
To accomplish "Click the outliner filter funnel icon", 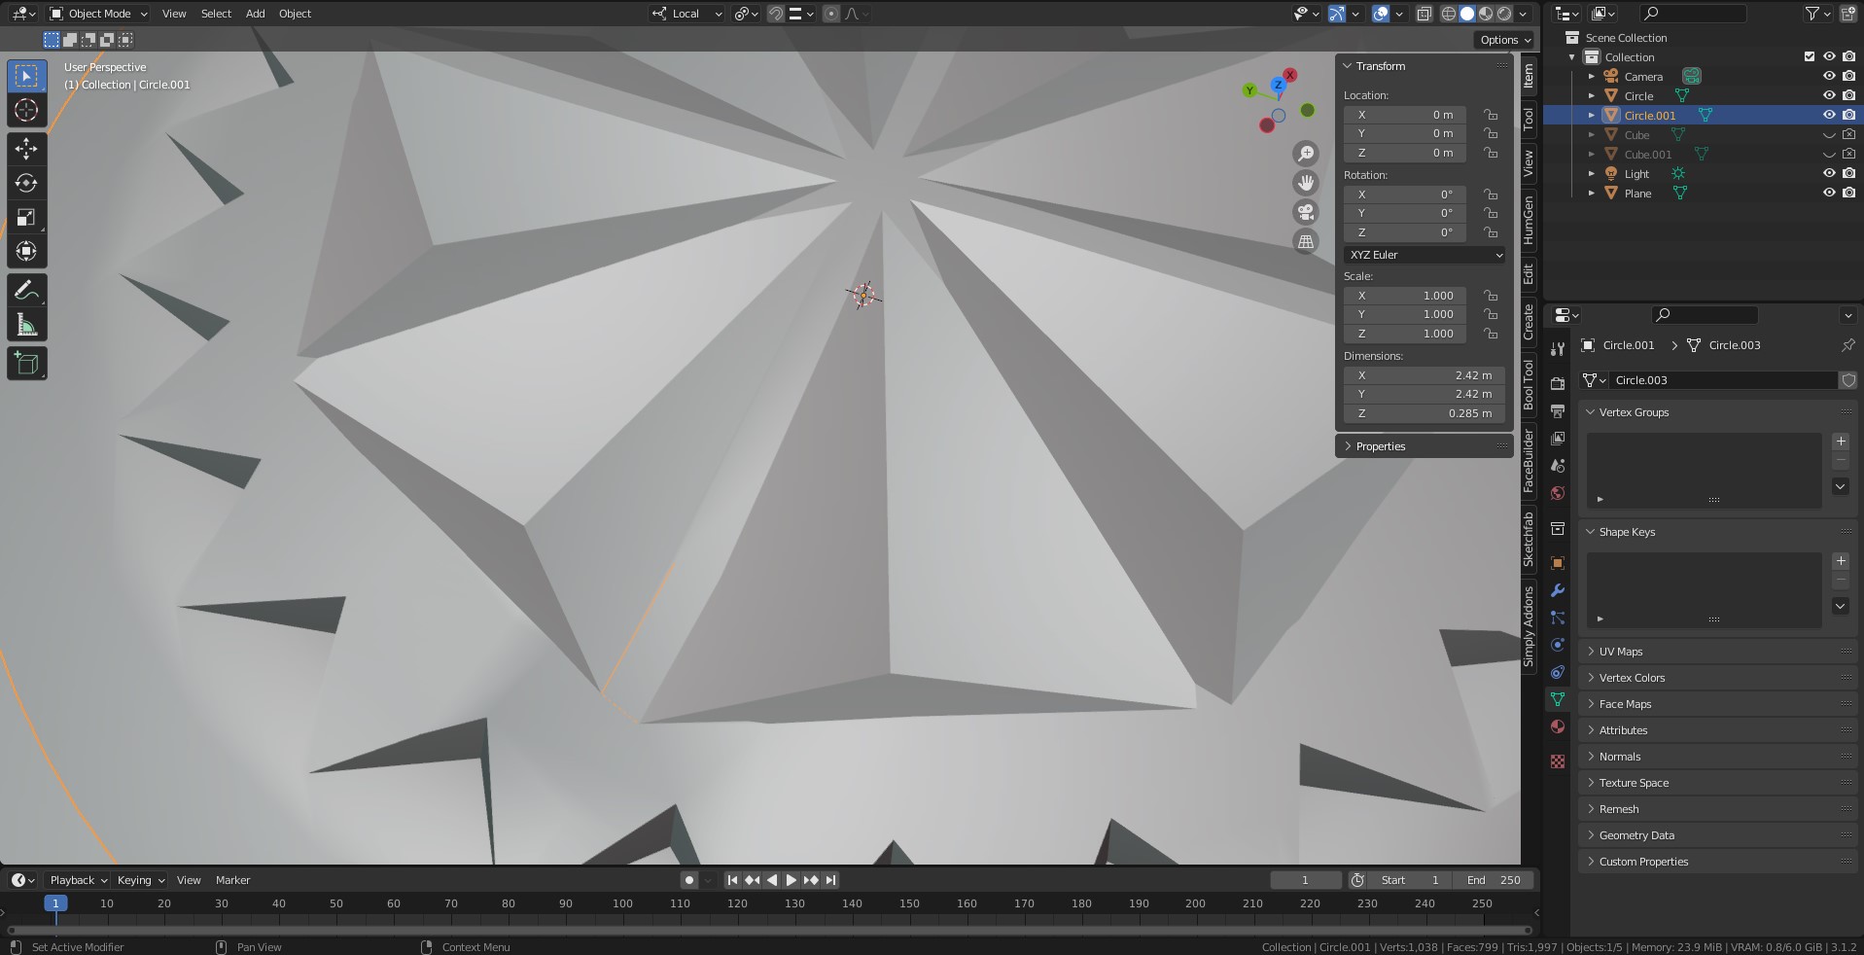I will (x=1812, y=14).
